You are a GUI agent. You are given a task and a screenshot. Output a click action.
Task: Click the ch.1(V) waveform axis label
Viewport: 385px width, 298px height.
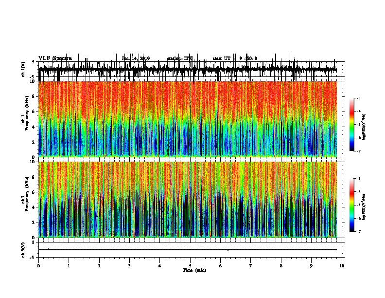pos(23,69)
